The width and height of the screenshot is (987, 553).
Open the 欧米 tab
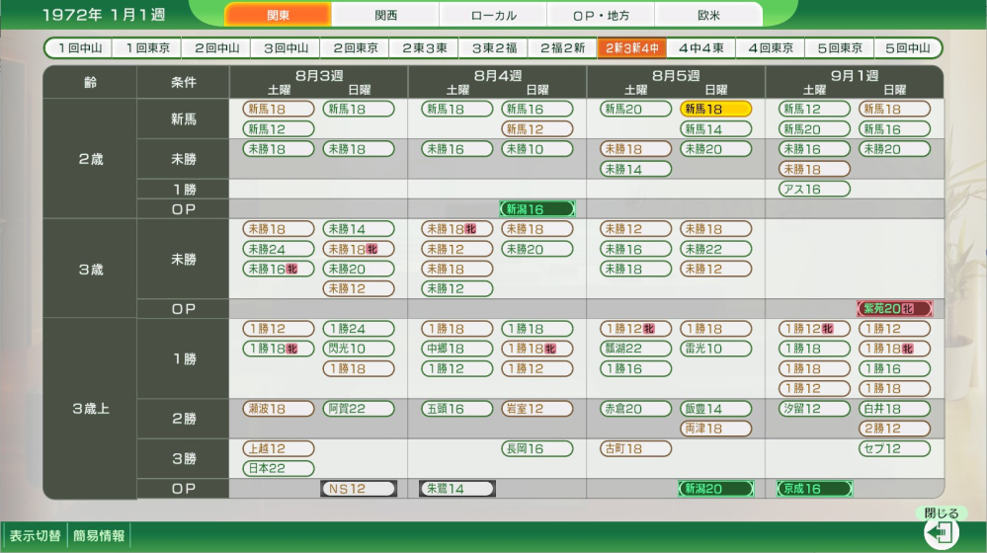(x=708, y=15)
